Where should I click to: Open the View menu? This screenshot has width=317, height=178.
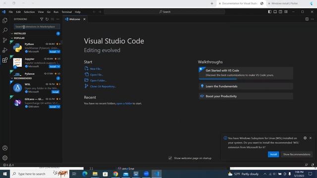[x=41, y=12]
